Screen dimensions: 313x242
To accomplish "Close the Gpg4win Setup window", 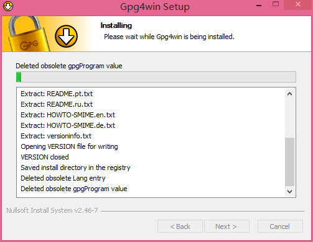I will [x=298, y=4].
